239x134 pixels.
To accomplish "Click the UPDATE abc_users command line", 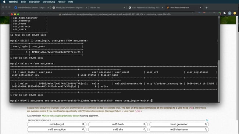I will coord(81,101).
